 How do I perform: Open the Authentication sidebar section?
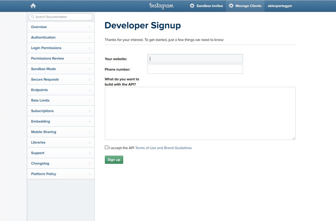pyautogui.click(x=43, y=38)
